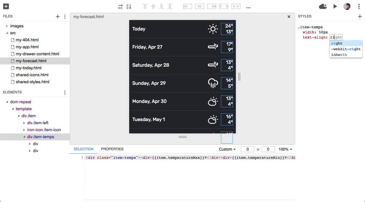365x202 pixels.
Task: Select iron-icon.item-icon in elements tree
Action: [44, 130]
